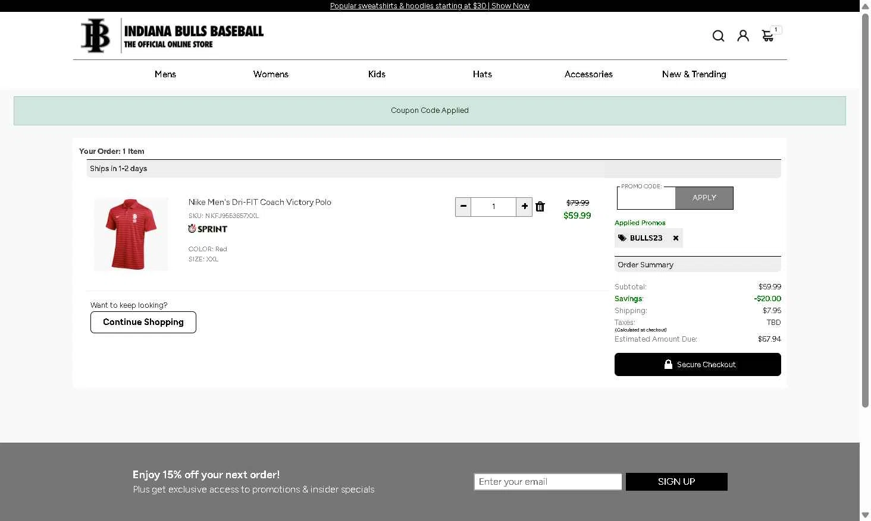
Task: Click the Savings -$20.00 amount
Action: (x=767, y=299)
